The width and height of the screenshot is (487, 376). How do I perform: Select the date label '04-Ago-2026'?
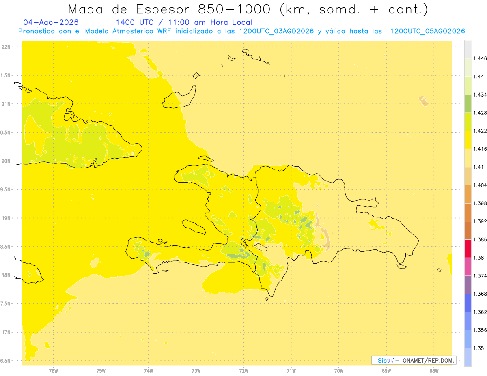[x=51, y=23]
